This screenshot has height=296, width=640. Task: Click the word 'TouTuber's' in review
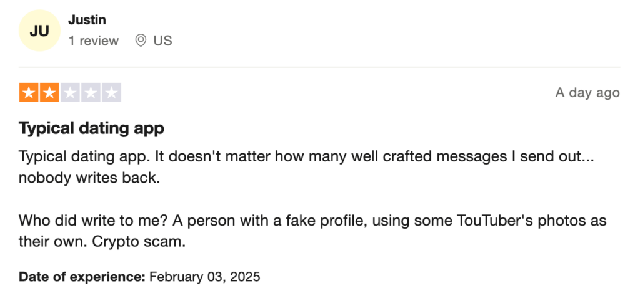(492, 221)
